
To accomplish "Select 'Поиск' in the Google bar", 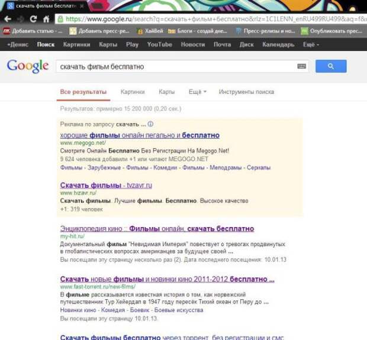I will point(46,44).
